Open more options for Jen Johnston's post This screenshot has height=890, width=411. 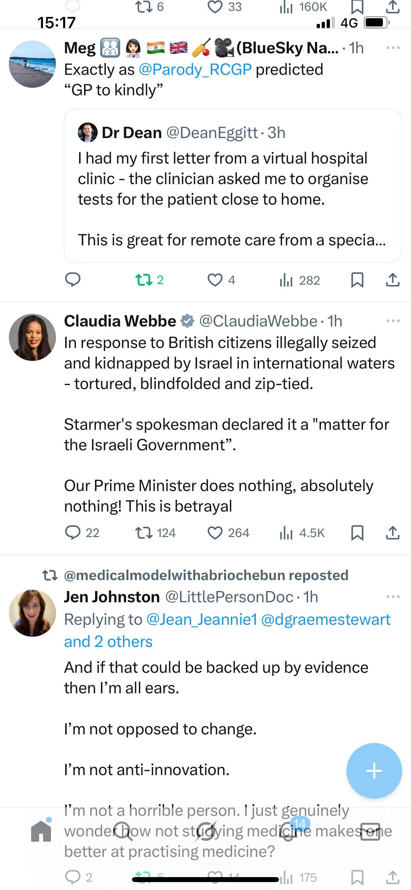pyautogui.click(x=393, y=597)
